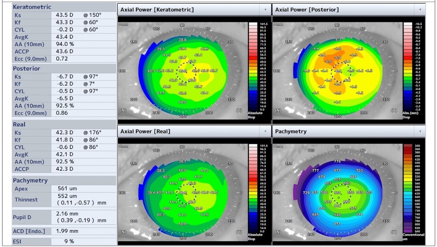Open the Axial Power [Keratometric] map dropdown arrow

pos(265,10)
